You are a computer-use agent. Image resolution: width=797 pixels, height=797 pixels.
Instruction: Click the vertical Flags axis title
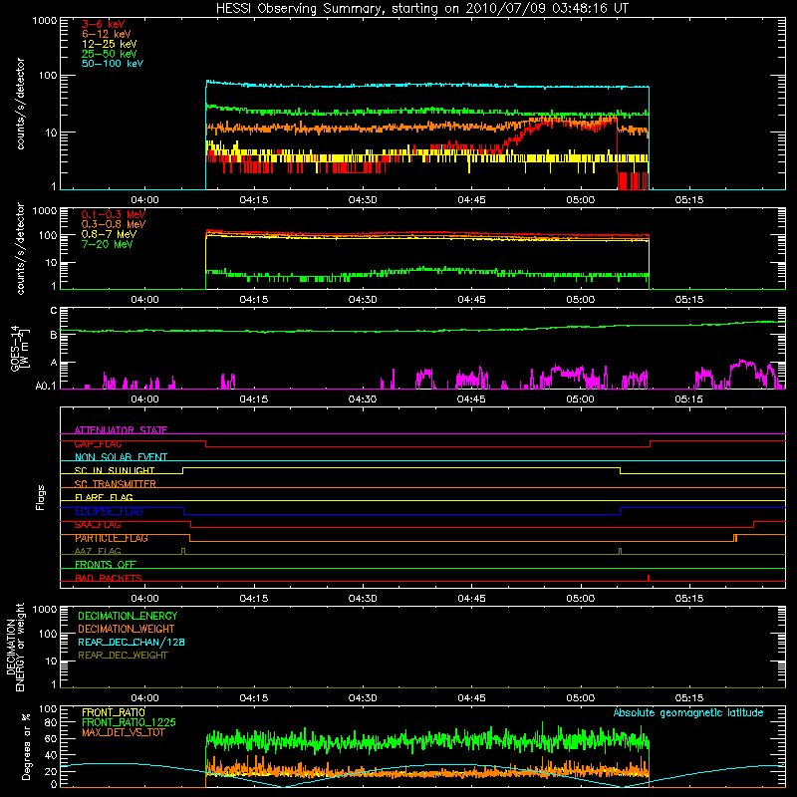click(x=41, y=497)
